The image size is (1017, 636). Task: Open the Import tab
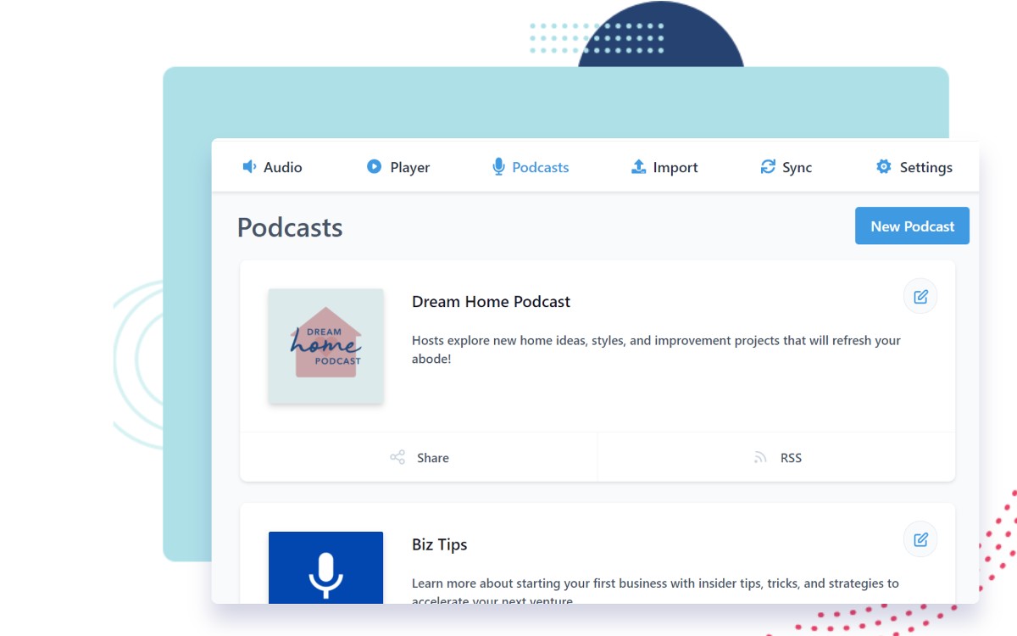[665, 168]
